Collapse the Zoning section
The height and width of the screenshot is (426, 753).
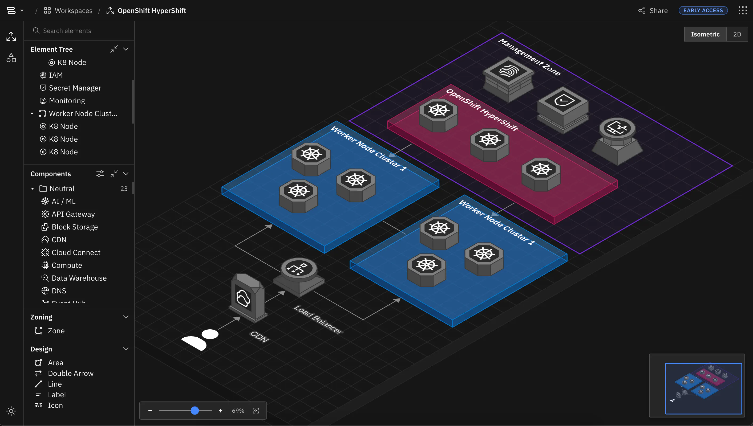pyautogui.click(x=126, y=317)
